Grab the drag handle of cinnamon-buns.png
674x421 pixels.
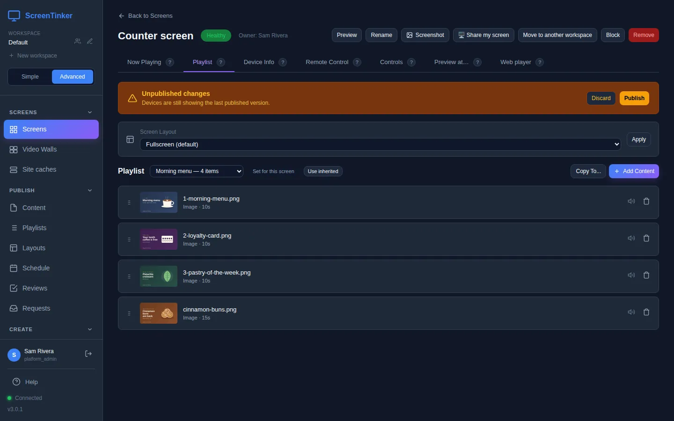(x=129, y=313)
